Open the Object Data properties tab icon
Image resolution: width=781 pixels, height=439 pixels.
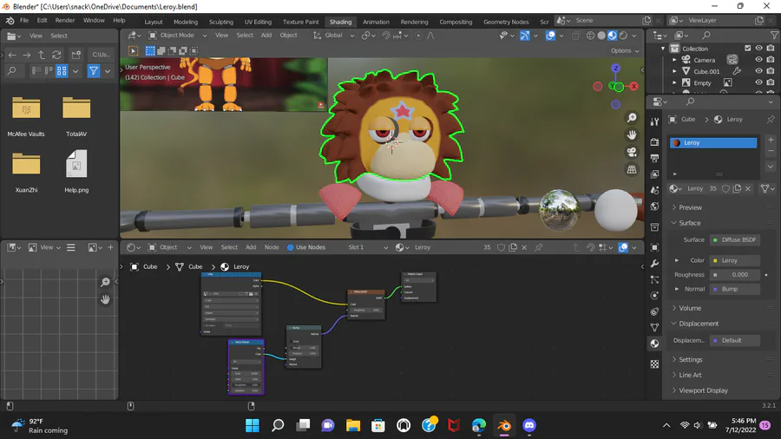click(x=654, y=327)
